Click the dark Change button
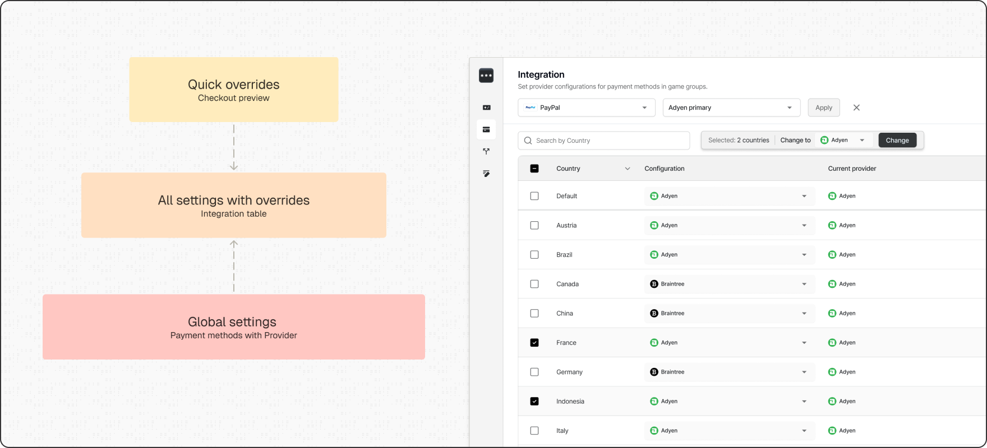Viewport: 987px width, 448px height. pos(897,141)
